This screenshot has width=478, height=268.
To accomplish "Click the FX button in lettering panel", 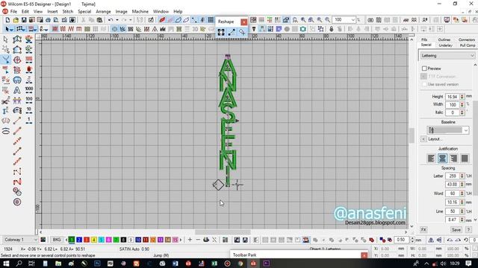I will click(423, 230).
